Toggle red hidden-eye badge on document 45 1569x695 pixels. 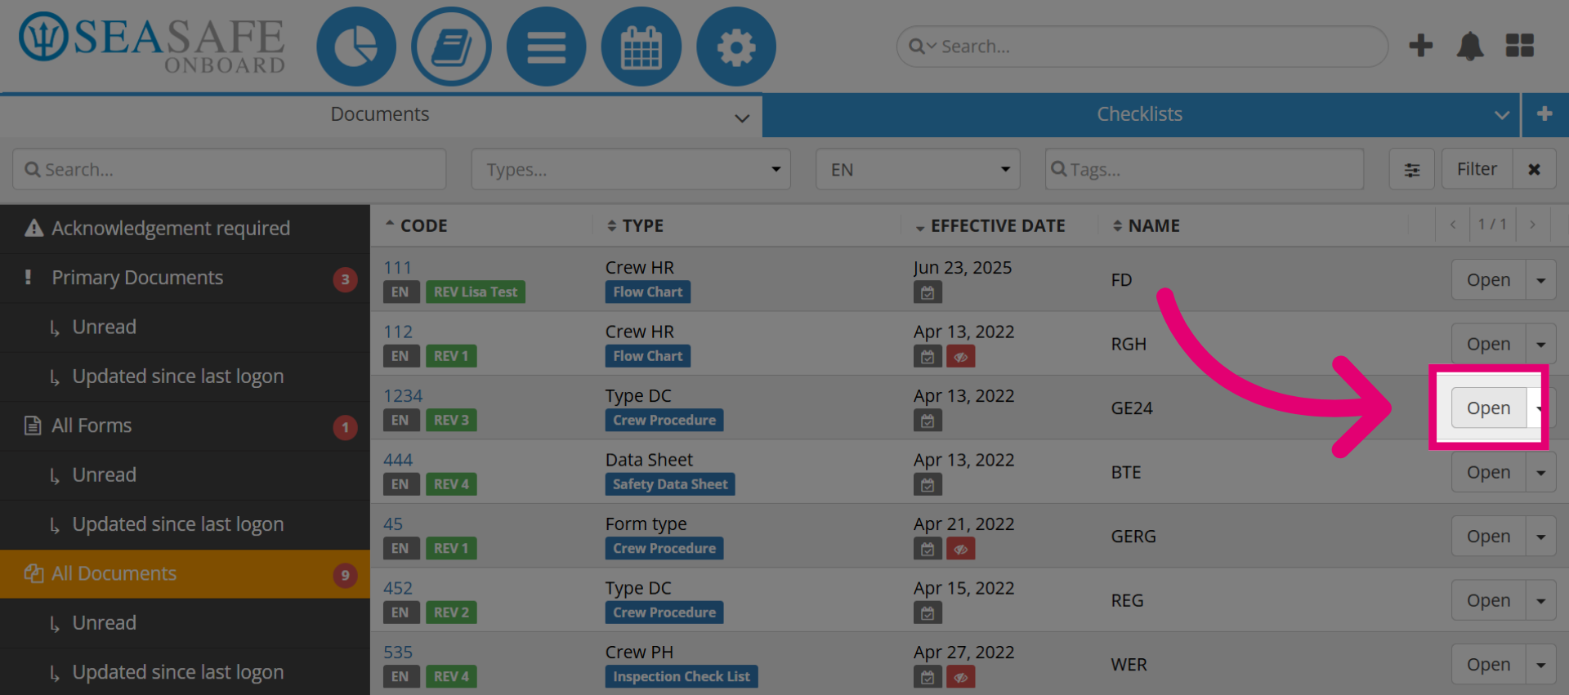tap(961, 550)
